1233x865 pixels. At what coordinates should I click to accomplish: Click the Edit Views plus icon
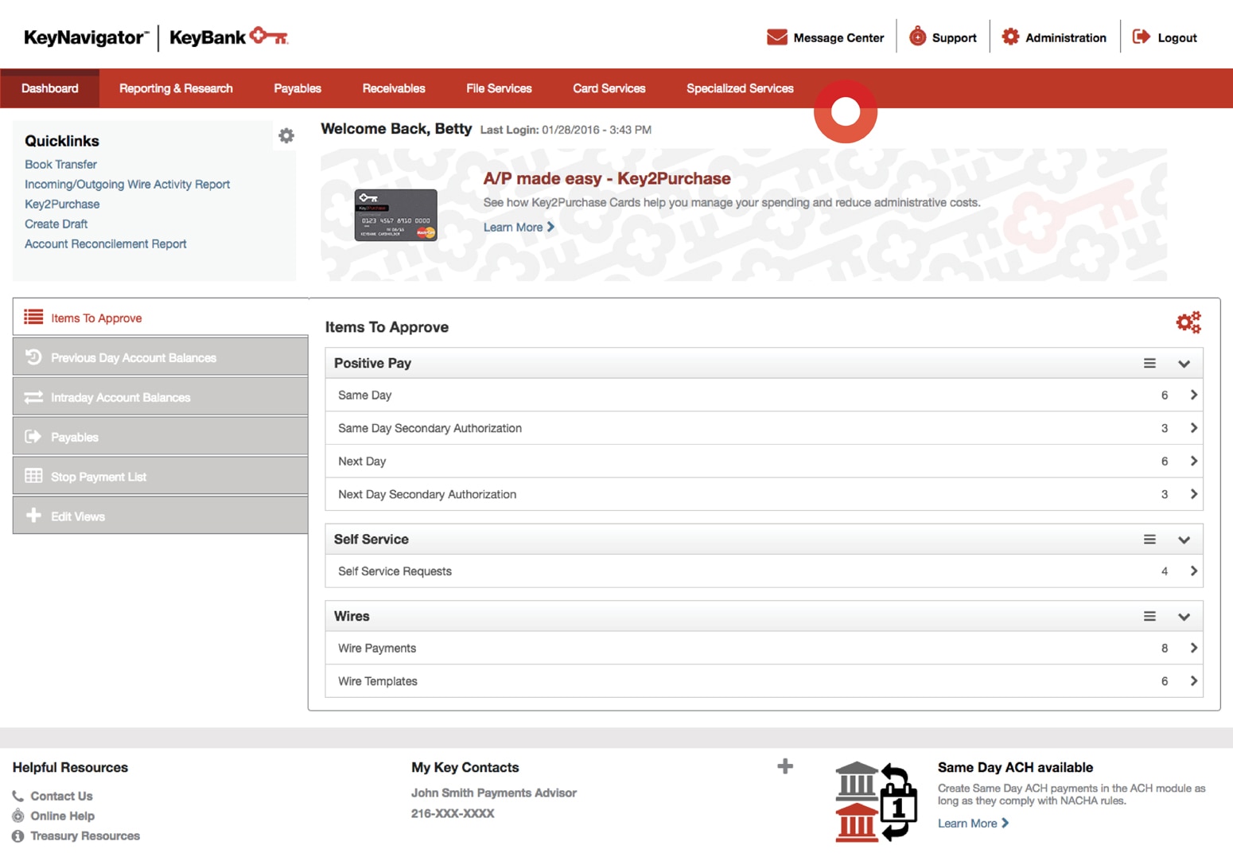(33, 516)
